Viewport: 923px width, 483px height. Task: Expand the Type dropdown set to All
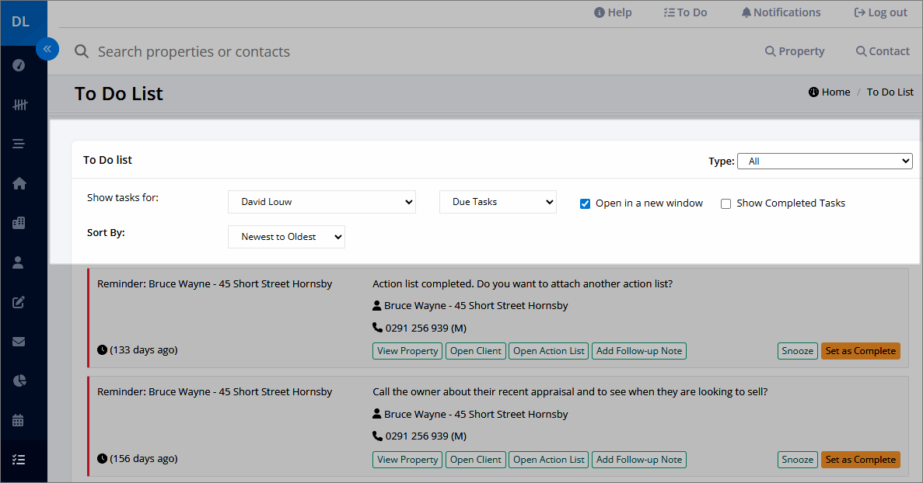pyautogui.click(x=825, y=161)
